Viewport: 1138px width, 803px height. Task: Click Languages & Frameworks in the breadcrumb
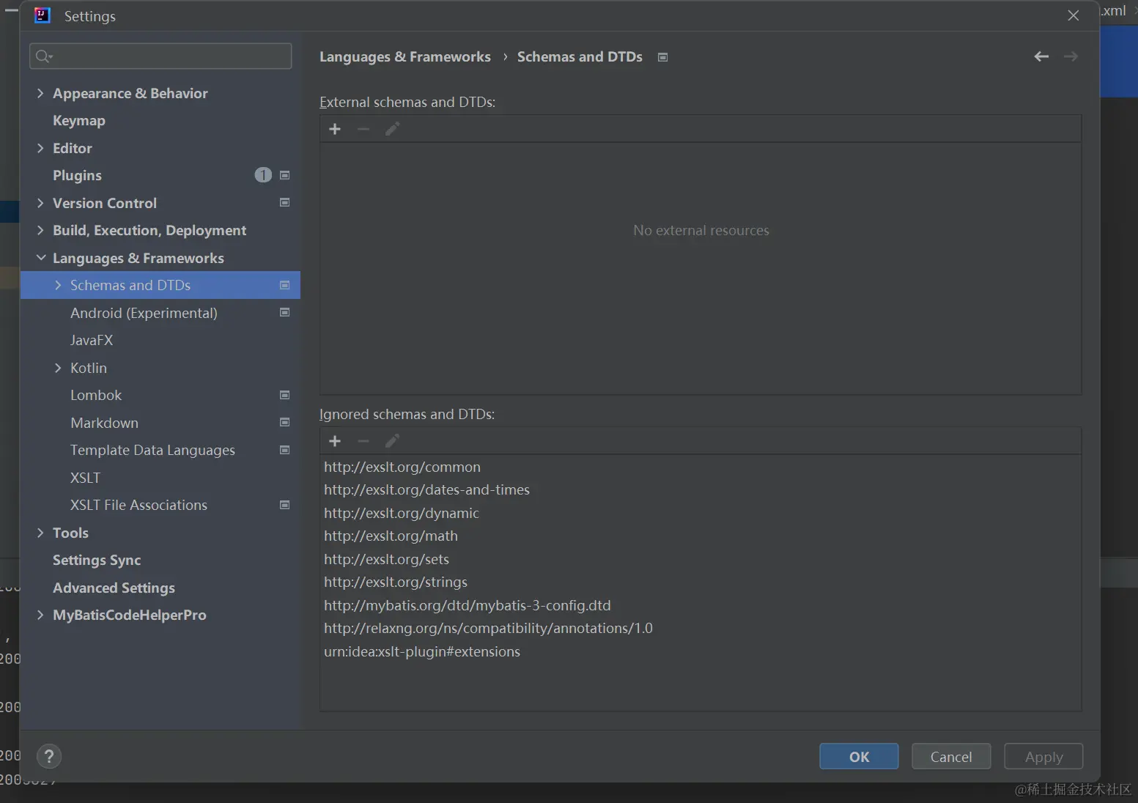[405, 56]
